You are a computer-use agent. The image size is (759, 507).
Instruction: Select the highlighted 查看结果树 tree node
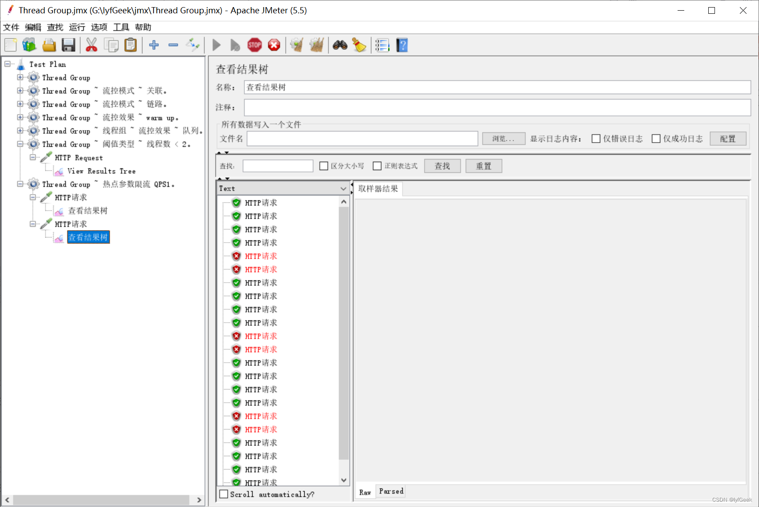click(88, 237)
